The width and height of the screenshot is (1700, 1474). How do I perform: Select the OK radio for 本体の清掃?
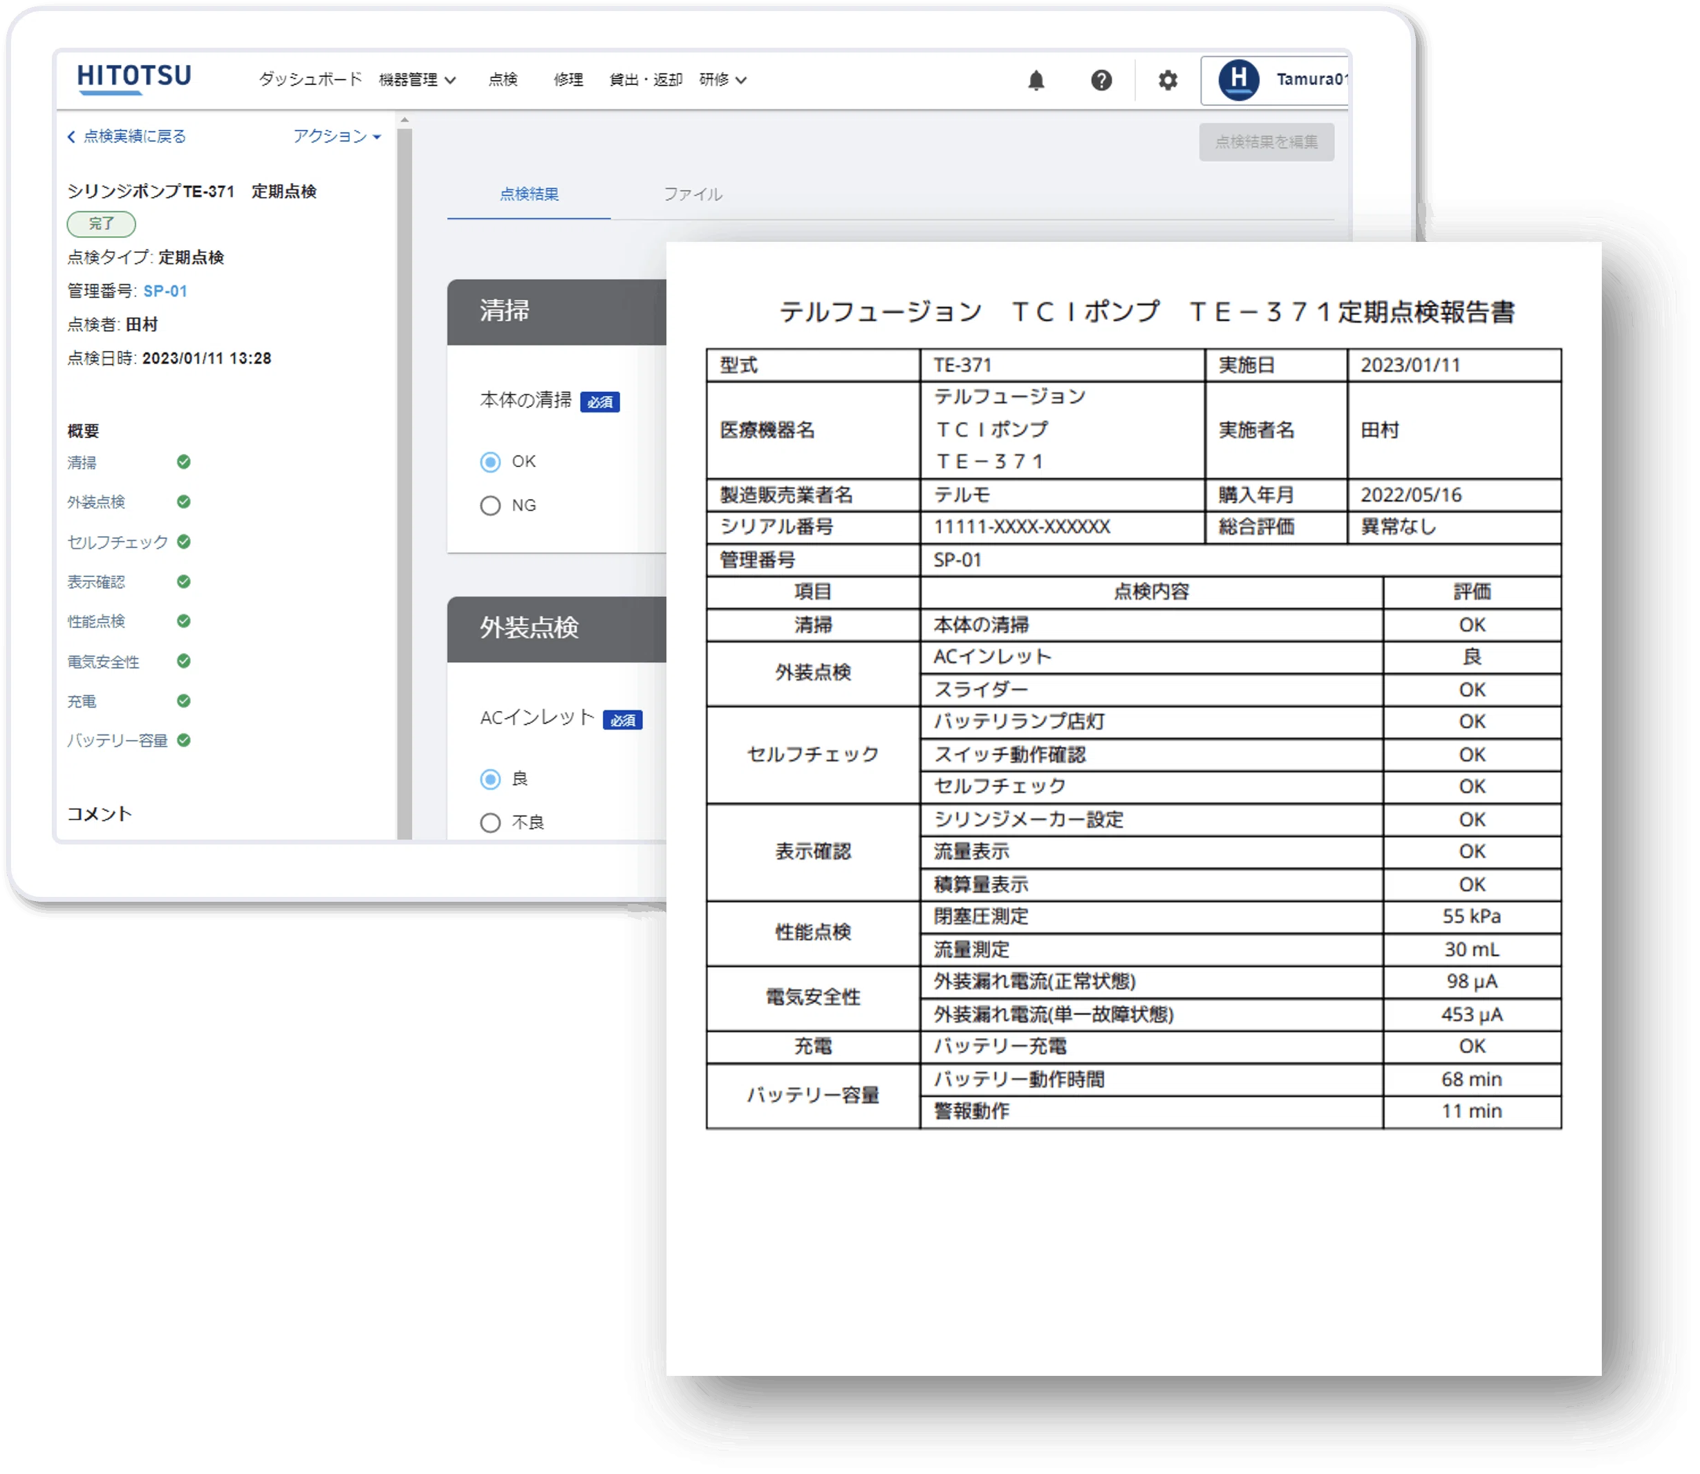pos(490,462)
